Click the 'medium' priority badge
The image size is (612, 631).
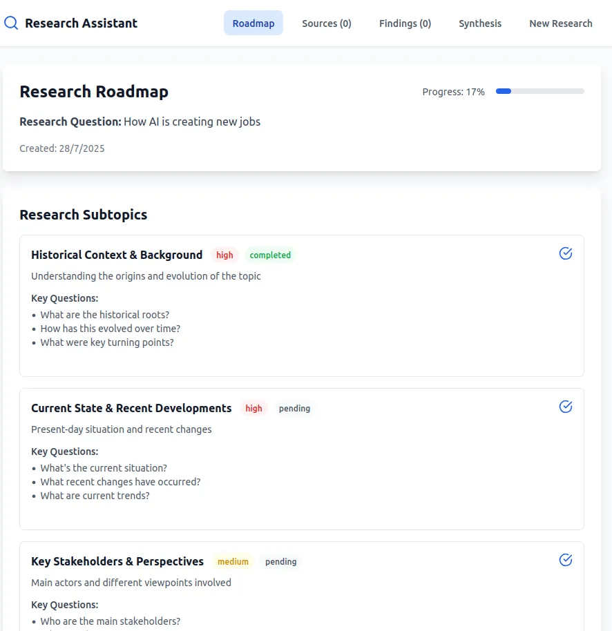tap(233, 562)
